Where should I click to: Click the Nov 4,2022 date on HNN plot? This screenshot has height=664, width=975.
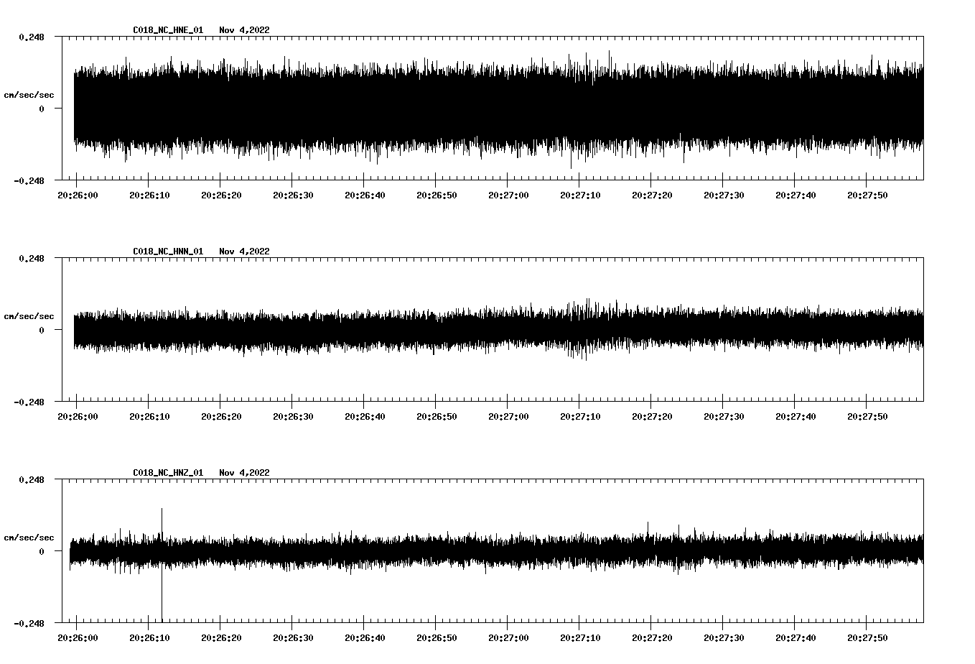point(245,252)
